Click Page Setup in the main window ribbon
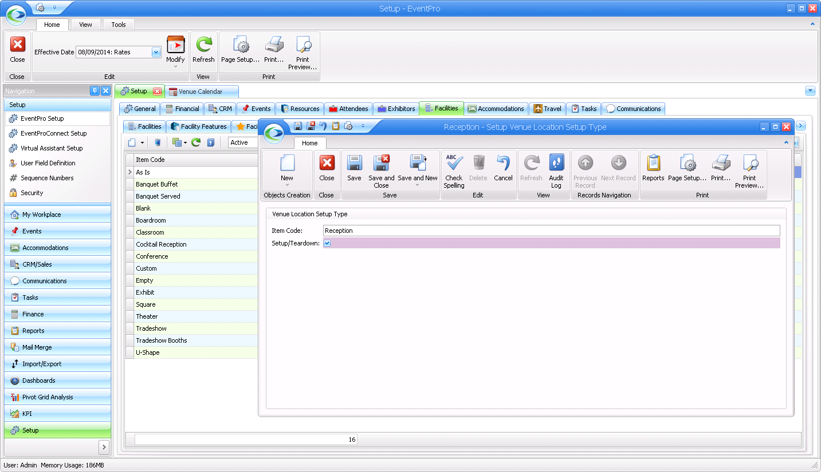The width and height of the screenshot is (821, 472). pos(240,50)
